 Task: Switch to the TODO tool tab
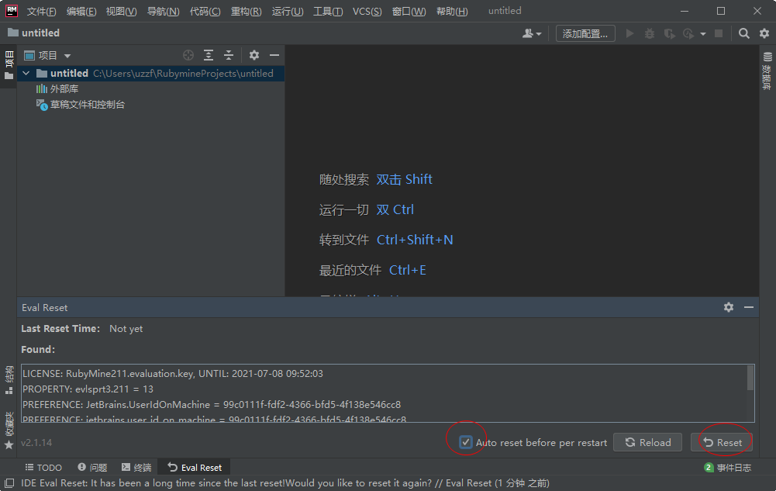click(43, 467)
